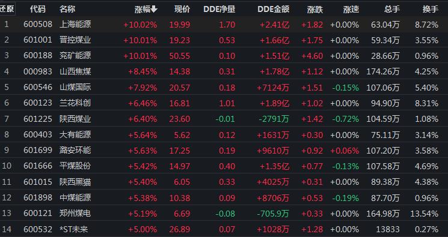Sort by 换手 column header
Viewport: 448px width, 237px height.
point(431,9)
